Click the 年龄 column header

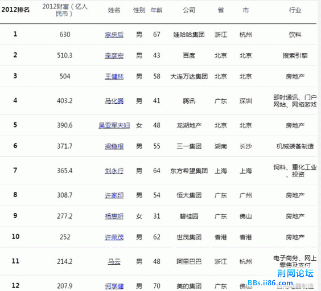[157, 10]
